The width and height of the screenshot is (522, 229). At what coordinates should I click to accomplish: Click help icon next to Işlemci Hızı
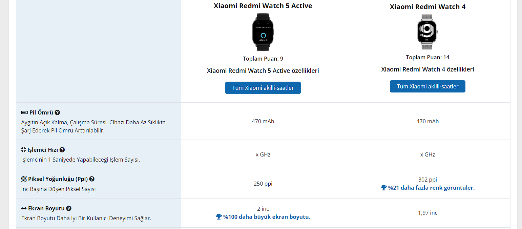click(x=62, y=150)
